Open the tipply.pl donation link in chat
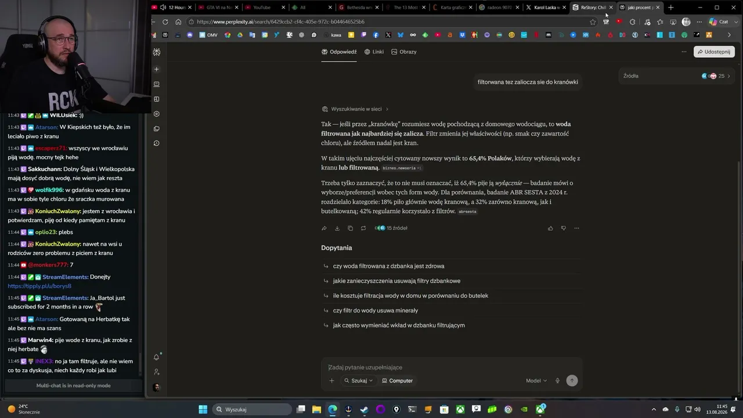 [x=39, y=286]
